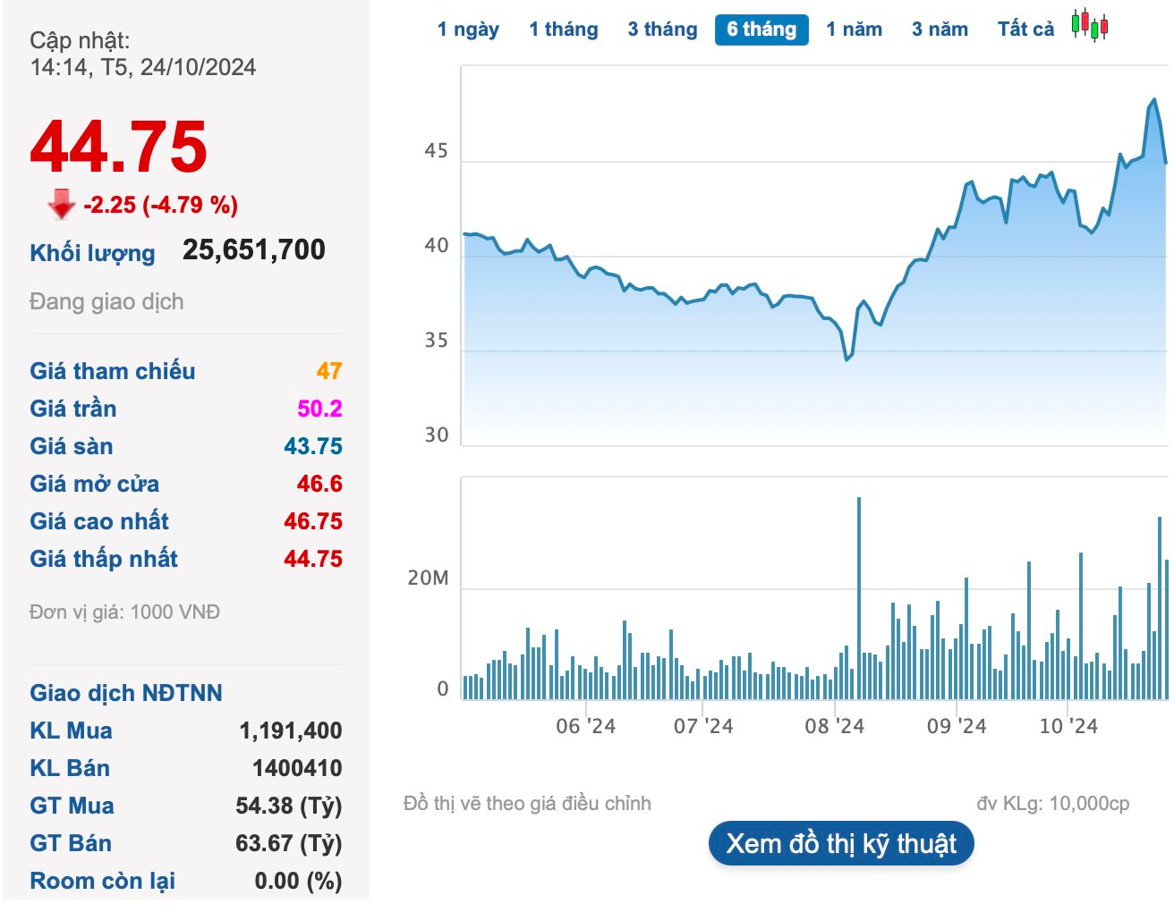This screenshot has height=912, width=1174.
Task: Click the GT Mua value 54.38 (Tỷ)
Action: click(x=289, y=806)
